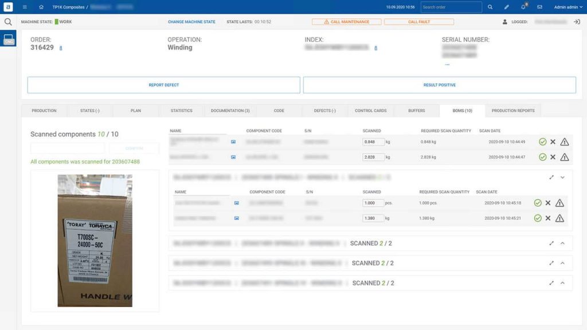Click inside the Search order field
This screenshot has height=330, width=587.
pyautogui.click(x=451, y=7)
